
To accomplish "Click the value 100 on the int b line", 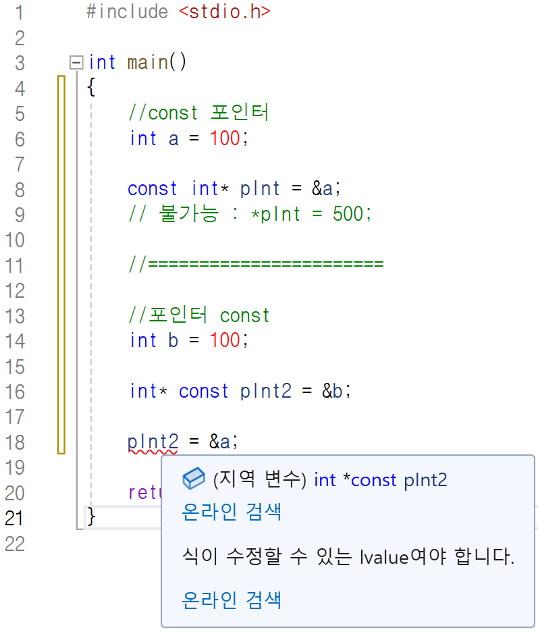I will tap(225, 340).
